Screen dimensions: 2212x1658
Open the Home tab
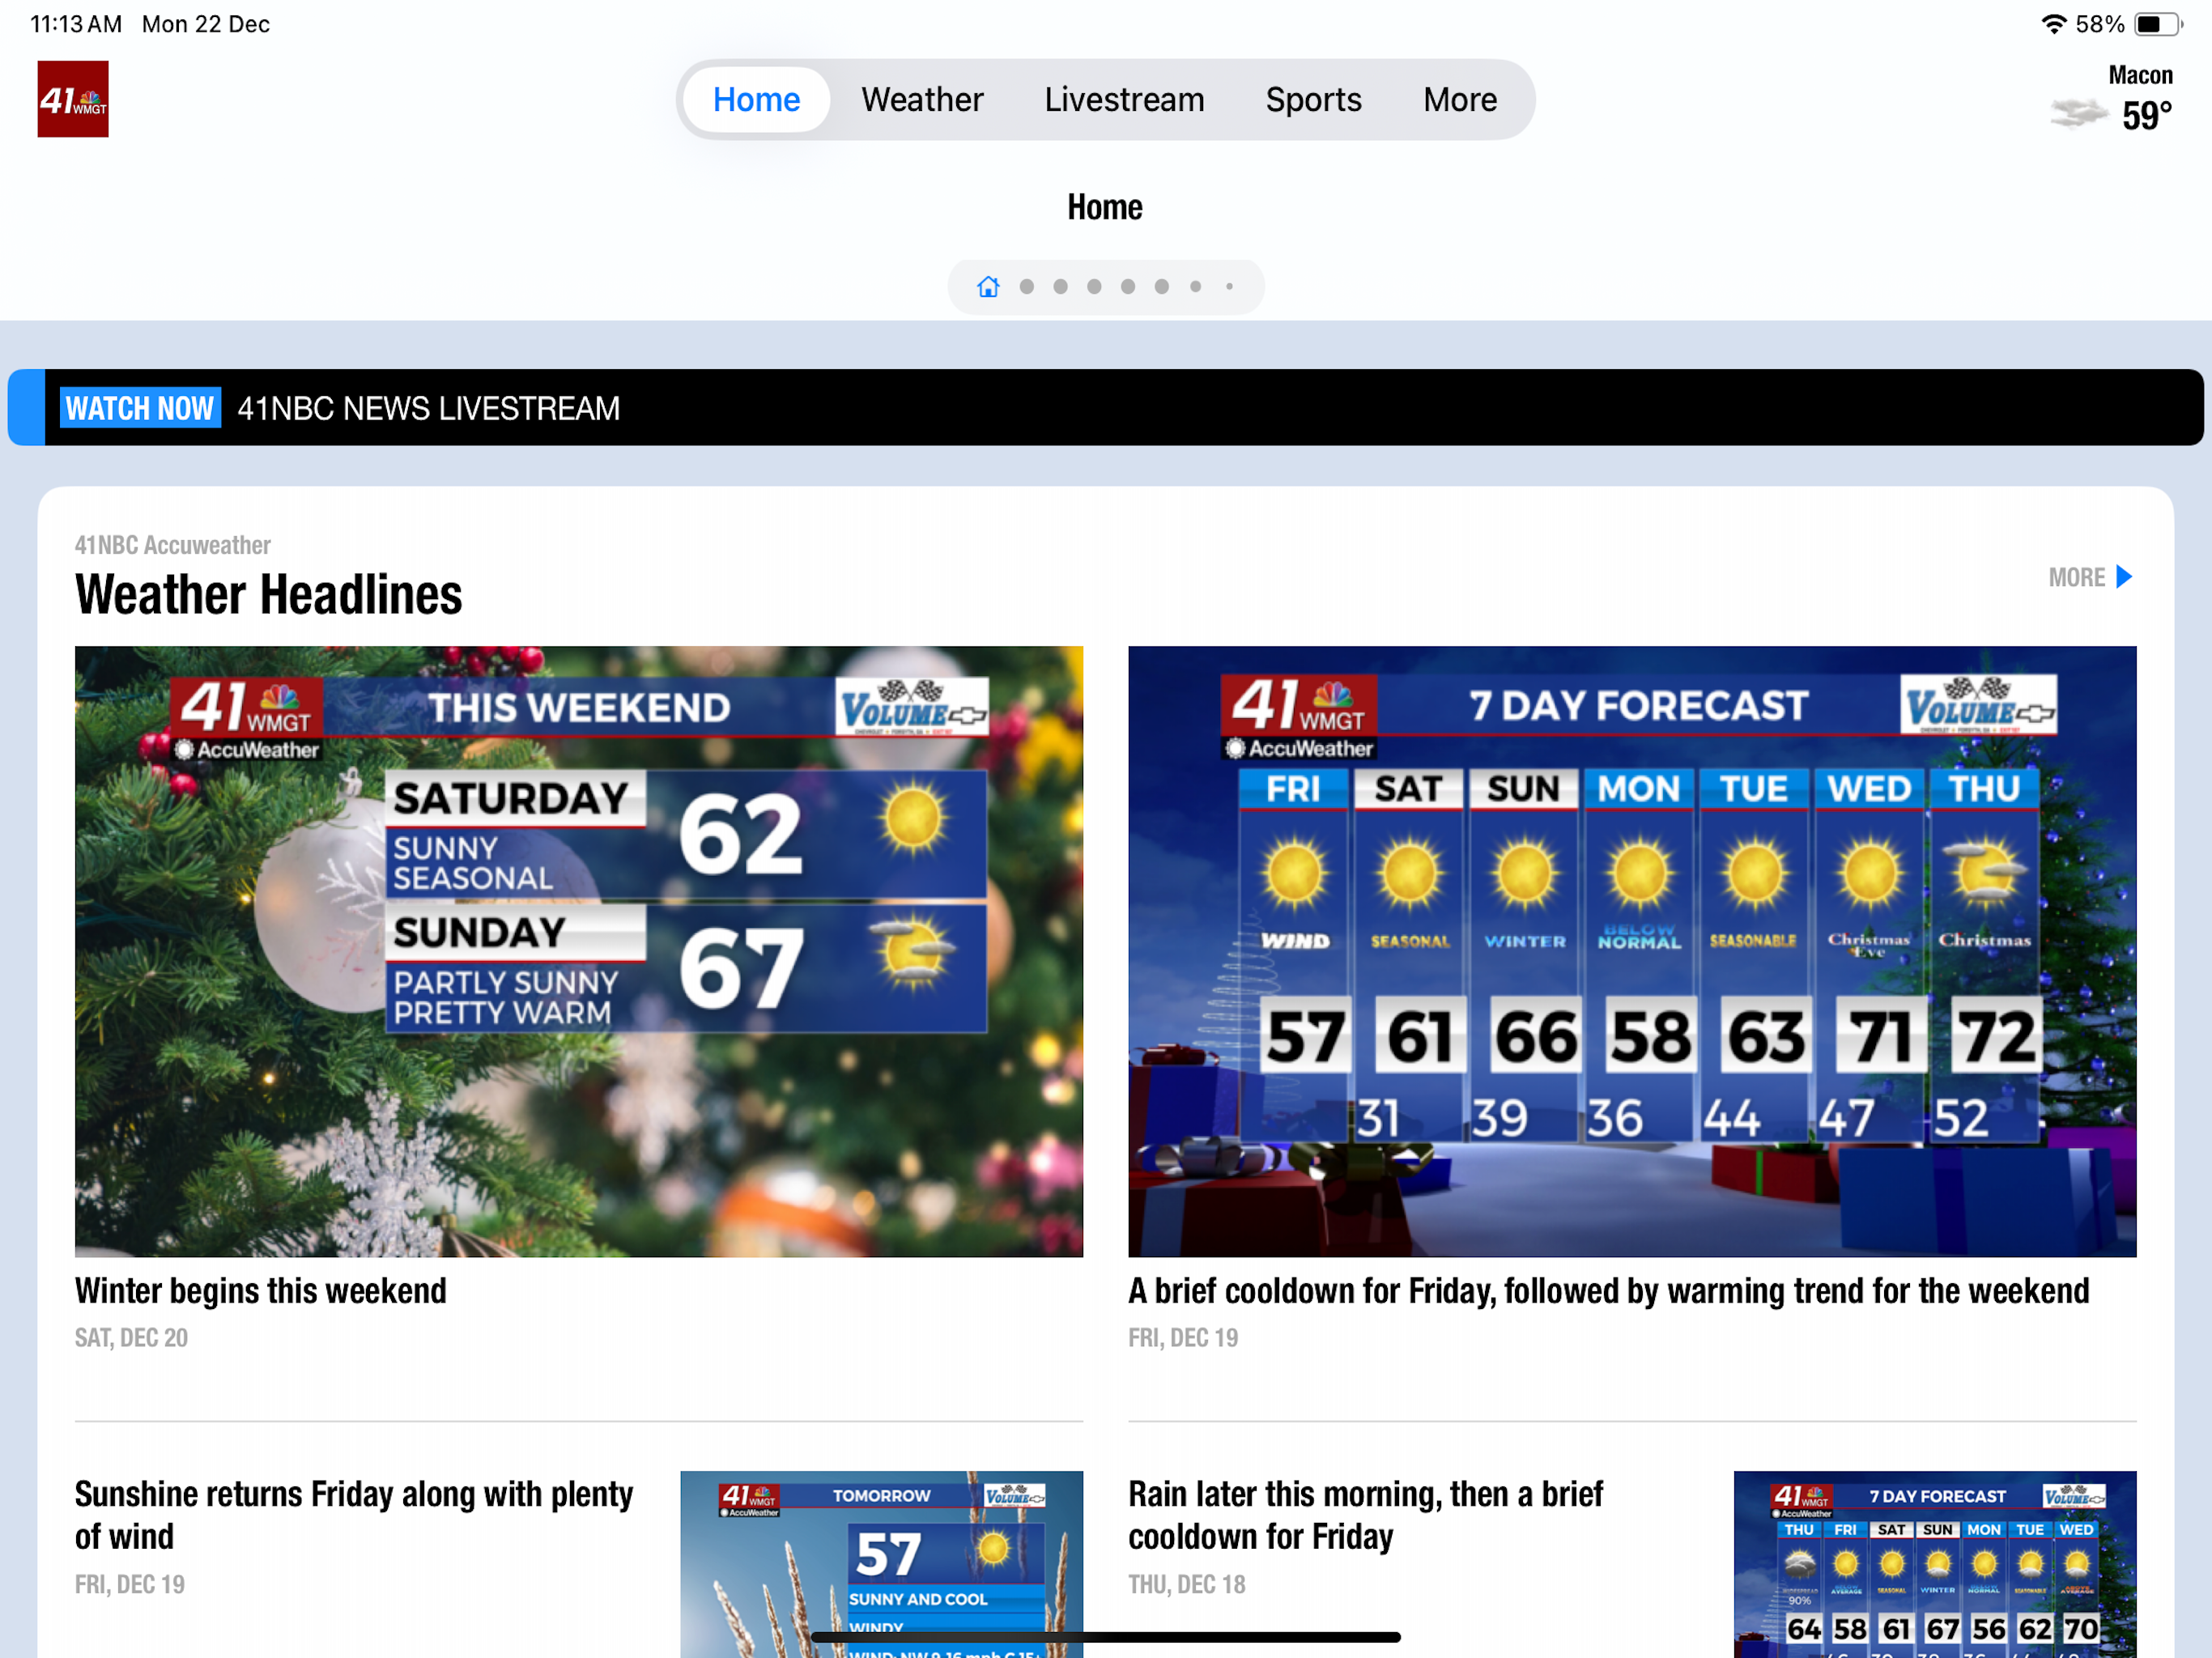[756, 99]
